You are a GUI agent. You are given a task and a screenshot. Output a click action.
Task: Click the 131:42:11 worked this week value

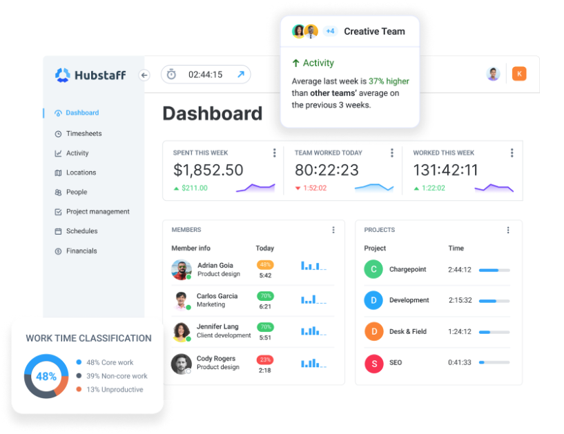[x=445, y=170]
